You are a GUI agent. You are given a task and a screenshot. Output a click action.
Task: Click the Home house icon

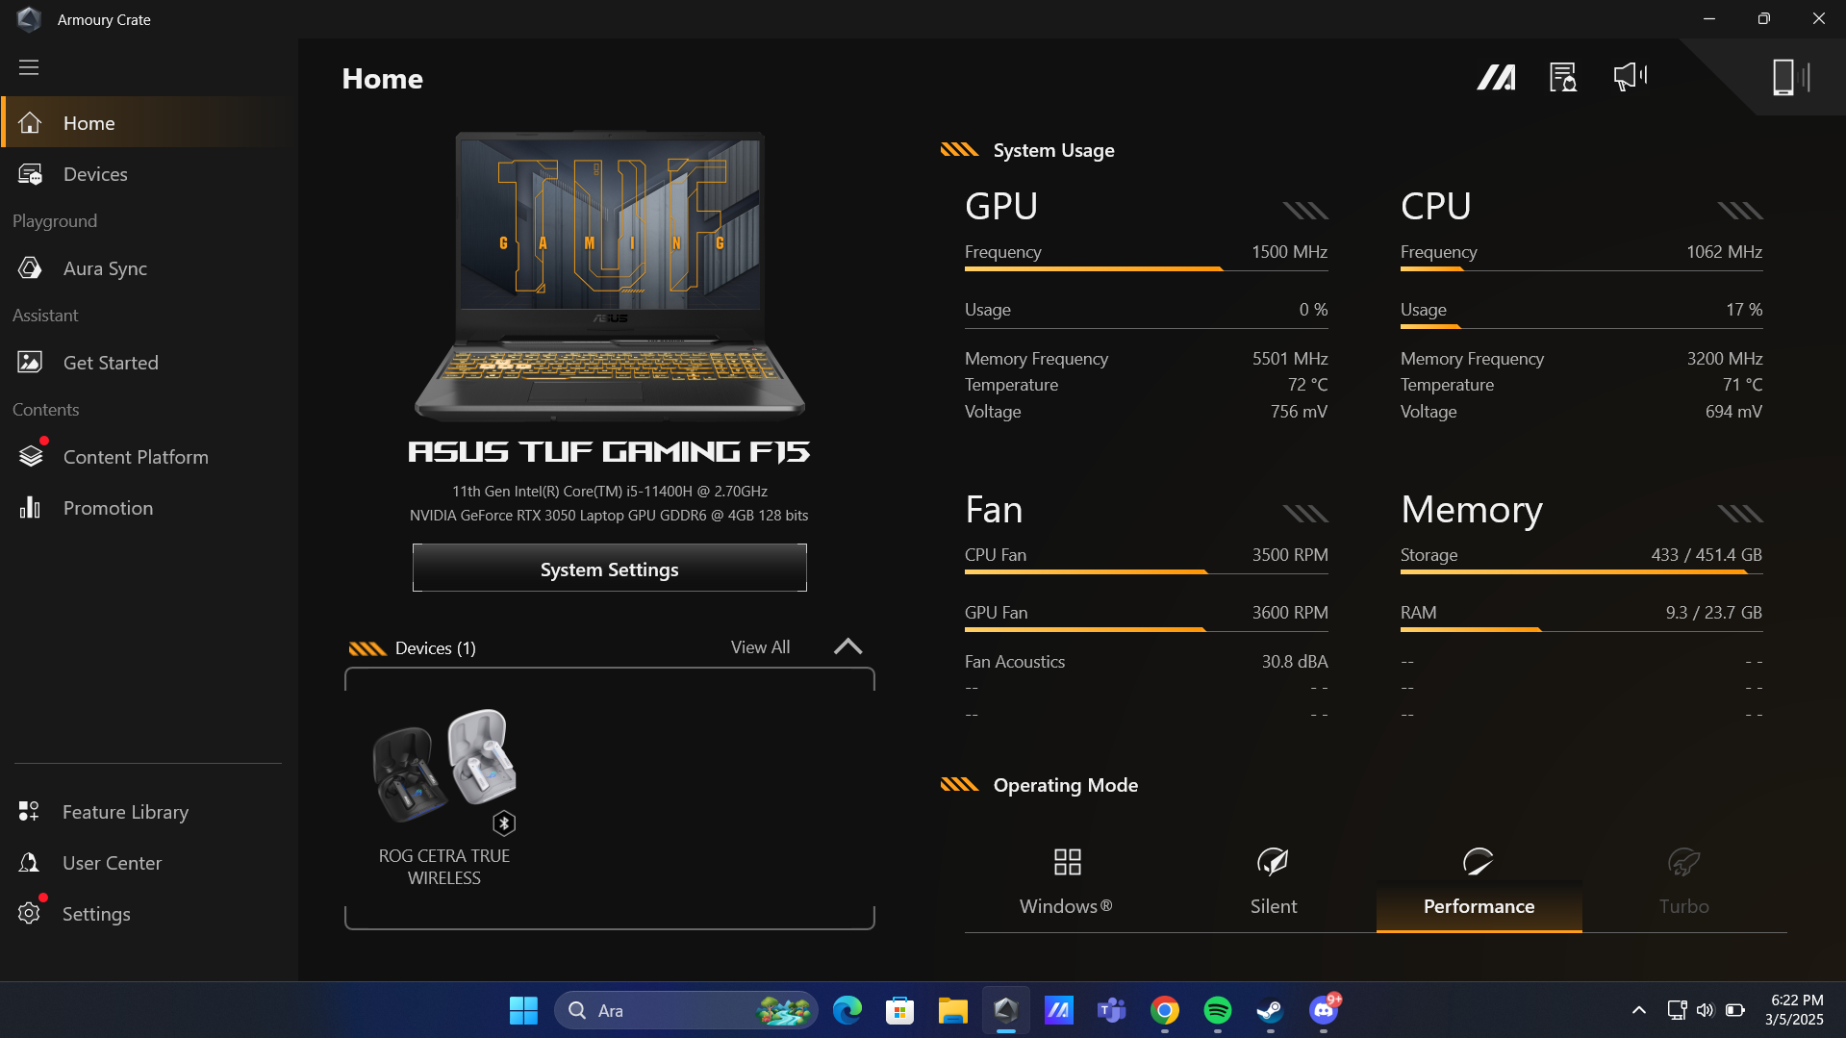(30, 123)
